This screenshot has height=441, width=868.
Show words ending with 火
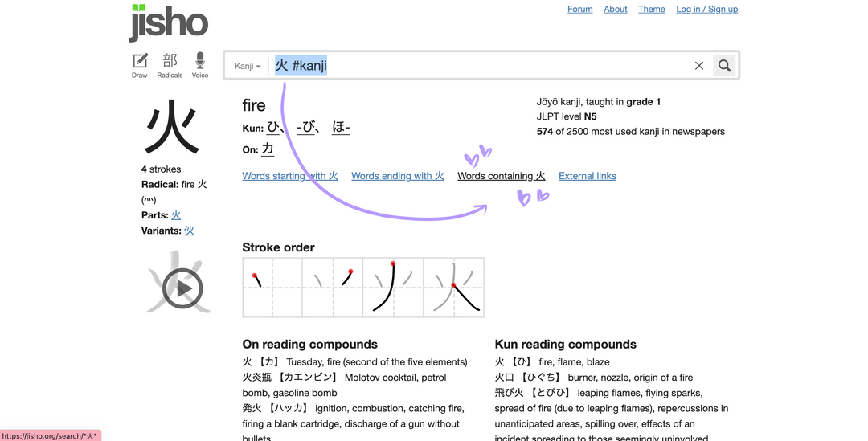398,176
